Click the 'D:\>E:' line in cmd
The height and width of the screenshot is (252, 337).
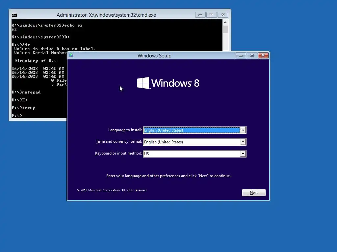(19, 100)
